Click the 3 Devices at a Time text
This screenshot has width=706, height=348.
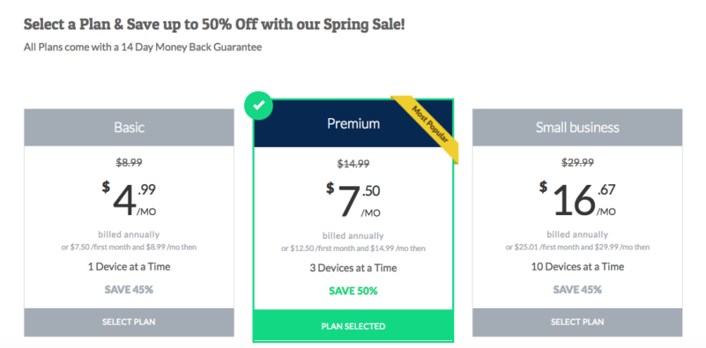[353, 268]
